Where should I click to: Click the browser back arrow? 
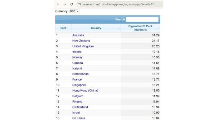pos(58,4)
